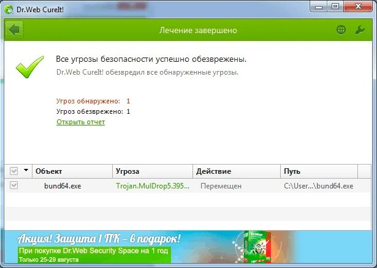Go back with the green arrow button

pos(14,30)
